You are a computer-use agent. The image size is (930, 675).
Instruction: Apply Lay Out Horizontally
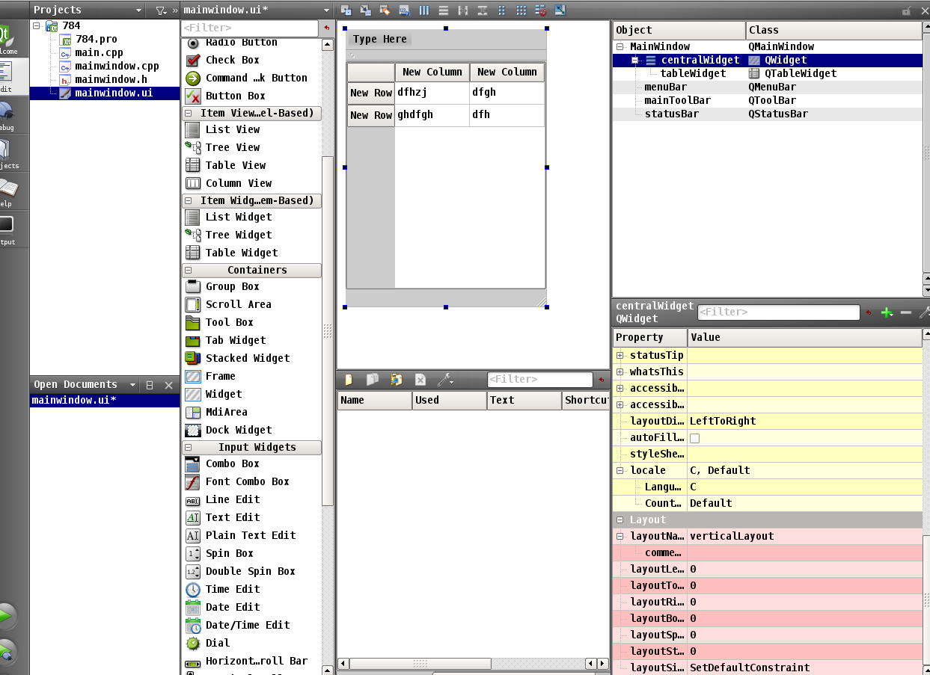[424, 10]
